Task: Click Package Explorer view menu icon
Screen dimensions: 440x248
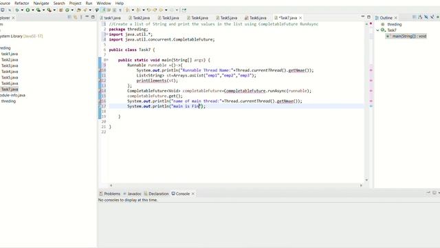Action: [81, 17]
